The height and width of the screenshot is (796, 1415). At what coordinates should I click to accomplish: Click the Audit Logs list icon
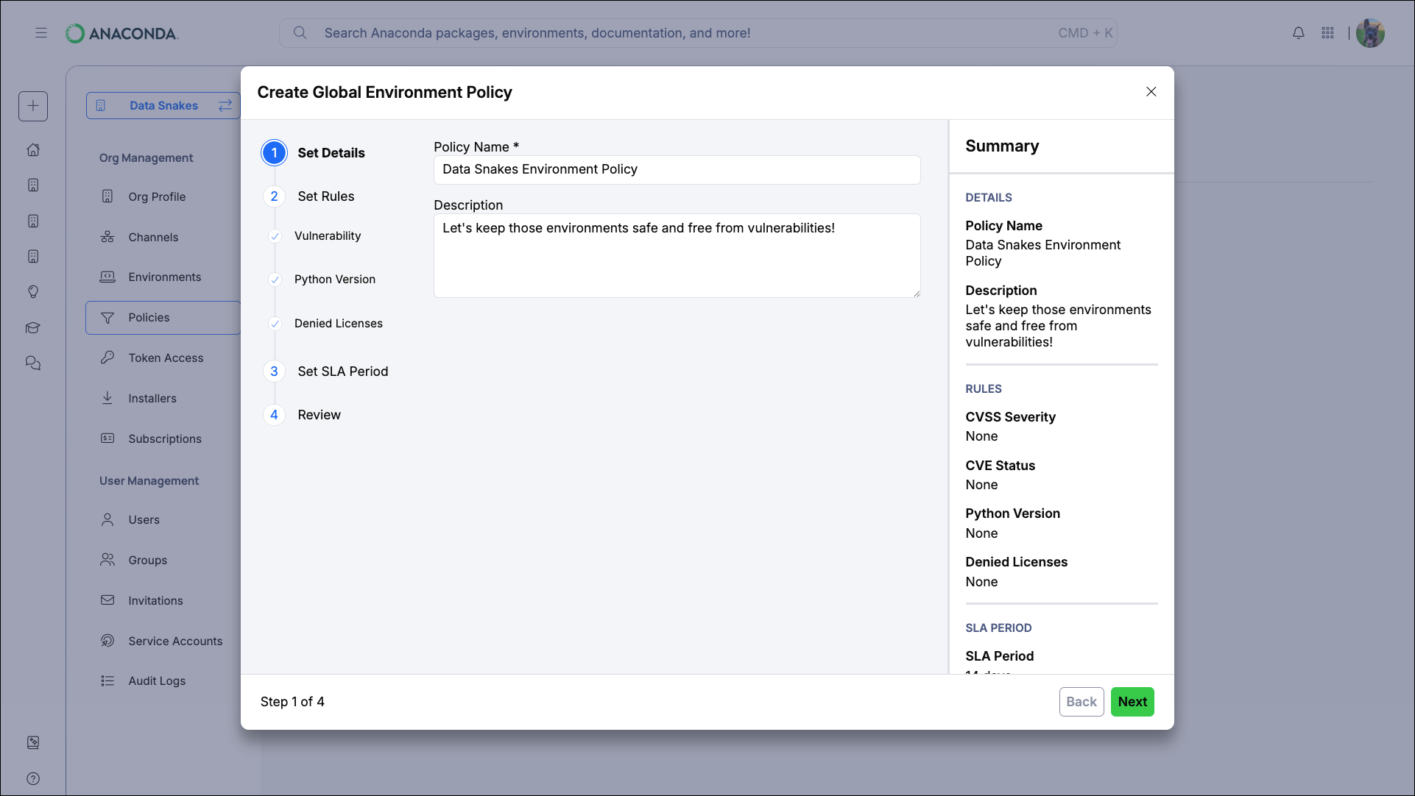(107, 680)
